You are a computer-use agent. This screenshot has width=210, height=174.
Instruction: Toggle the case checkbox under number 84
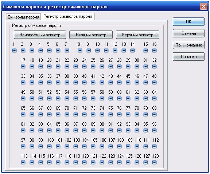pos(50,130)
